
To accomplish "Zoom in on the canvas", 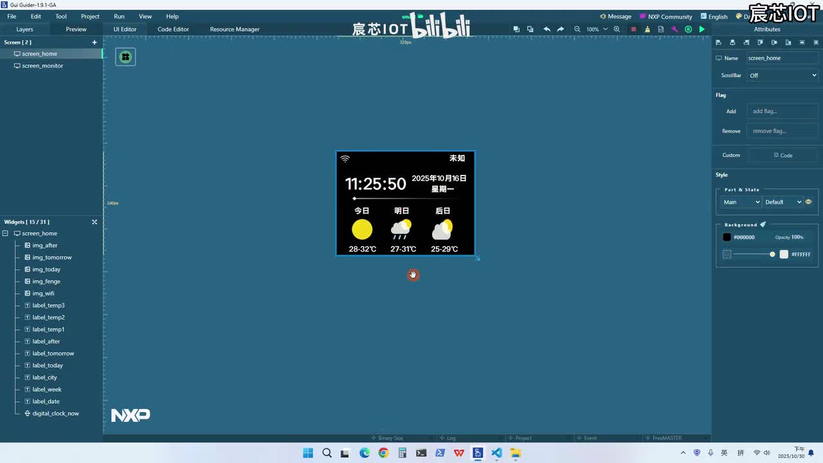I will click(x=617, y=29).
